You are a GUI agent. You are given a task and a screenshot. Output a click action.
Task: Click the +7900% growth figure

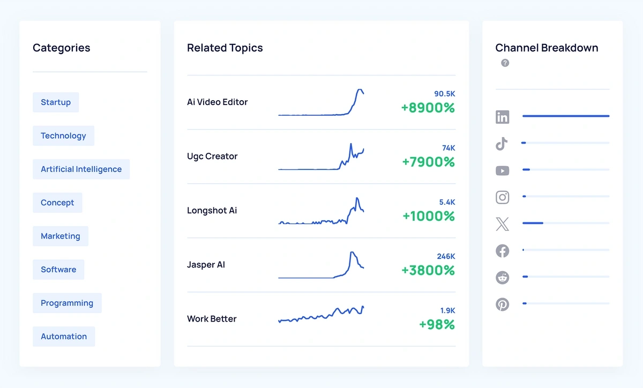(x=428, y=162)
